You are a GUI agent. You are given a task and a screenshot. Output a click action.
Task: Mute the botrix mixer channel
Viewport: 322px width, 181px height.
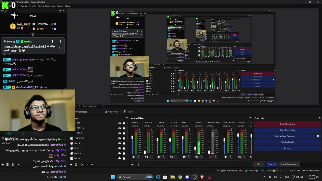click(x=197, y=157)
